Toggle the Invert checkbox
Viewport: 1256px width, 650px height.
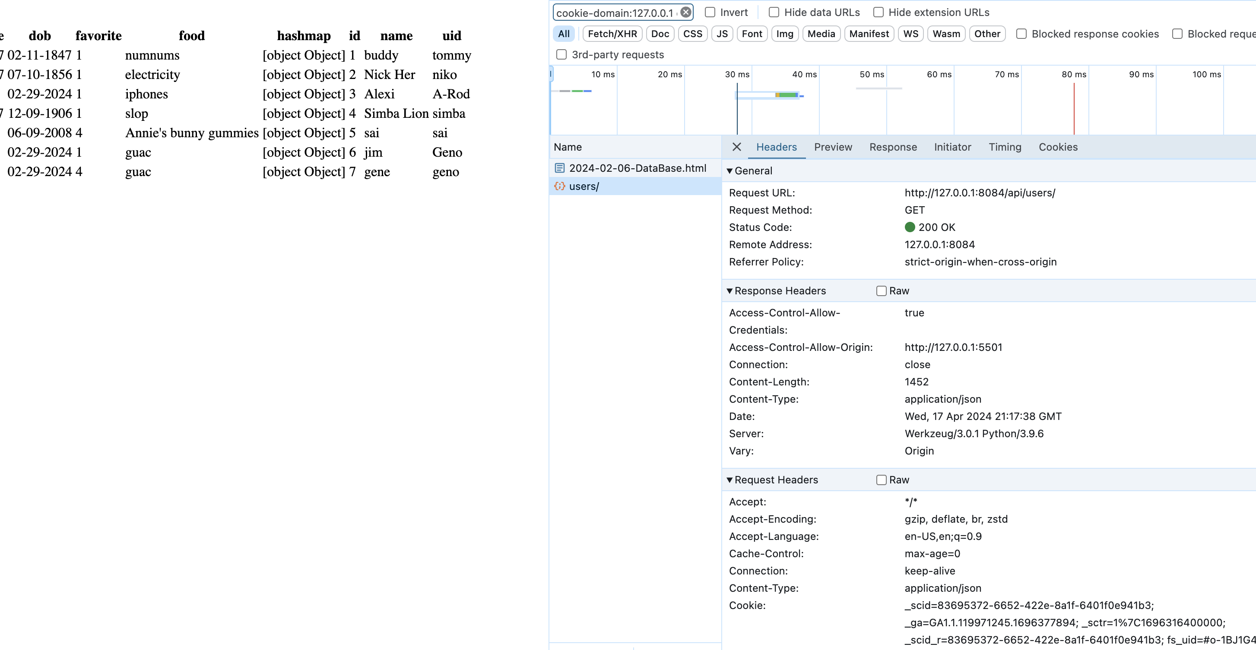(x=710, y=12)
